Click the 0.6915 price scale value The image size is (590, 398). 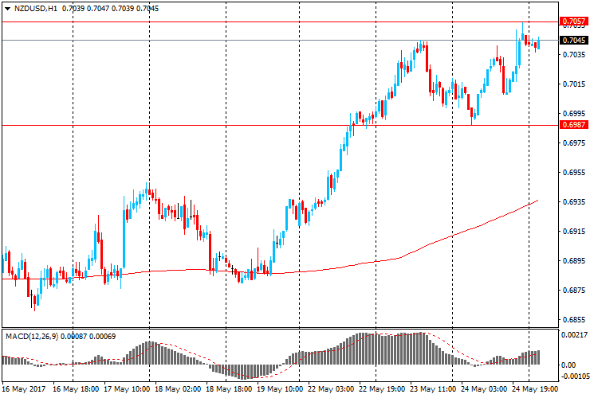point(574,232)
